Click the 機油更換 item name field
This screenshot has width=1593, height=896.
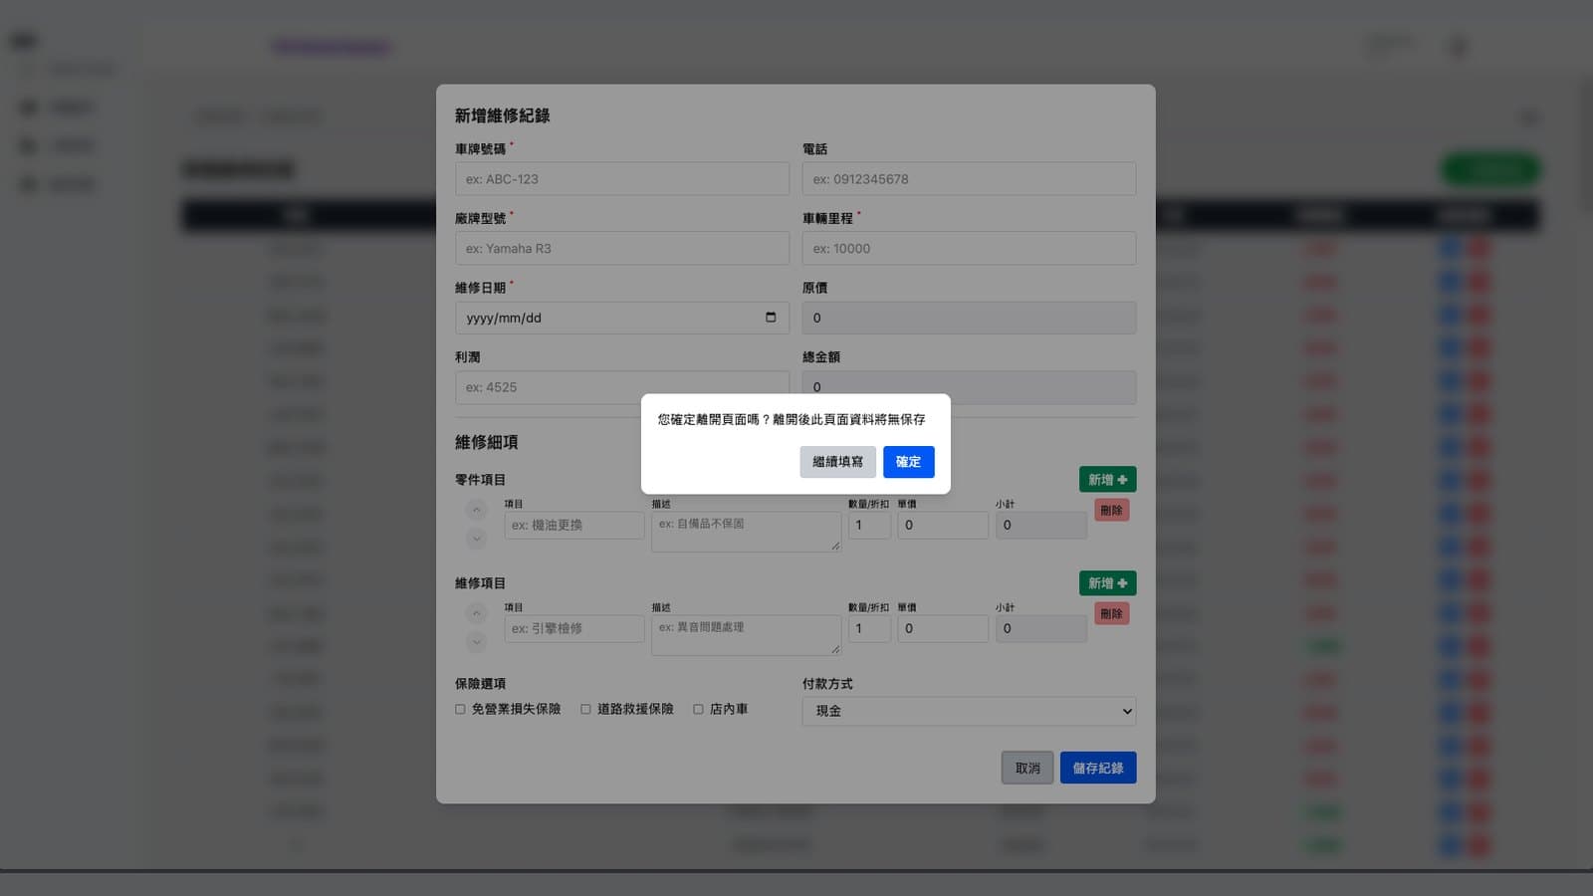click(x=574, y=525)
